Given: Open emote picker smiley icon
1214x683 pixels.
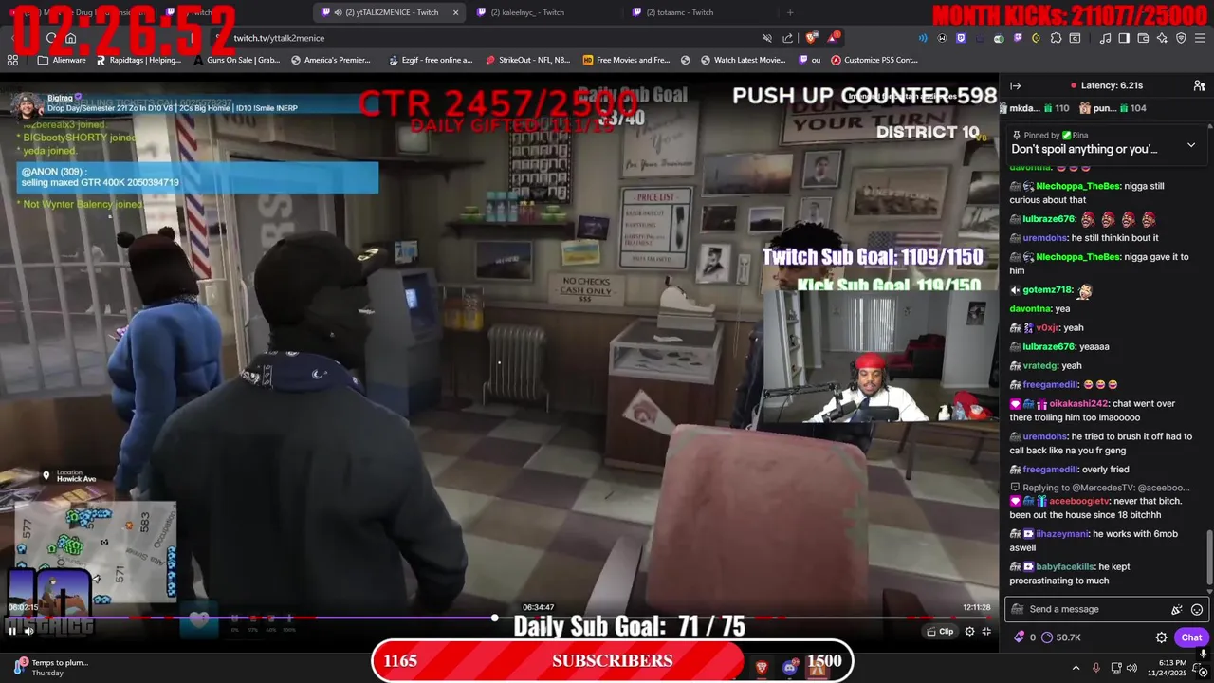Looking at the screenshot, I should pos(1197,610).
